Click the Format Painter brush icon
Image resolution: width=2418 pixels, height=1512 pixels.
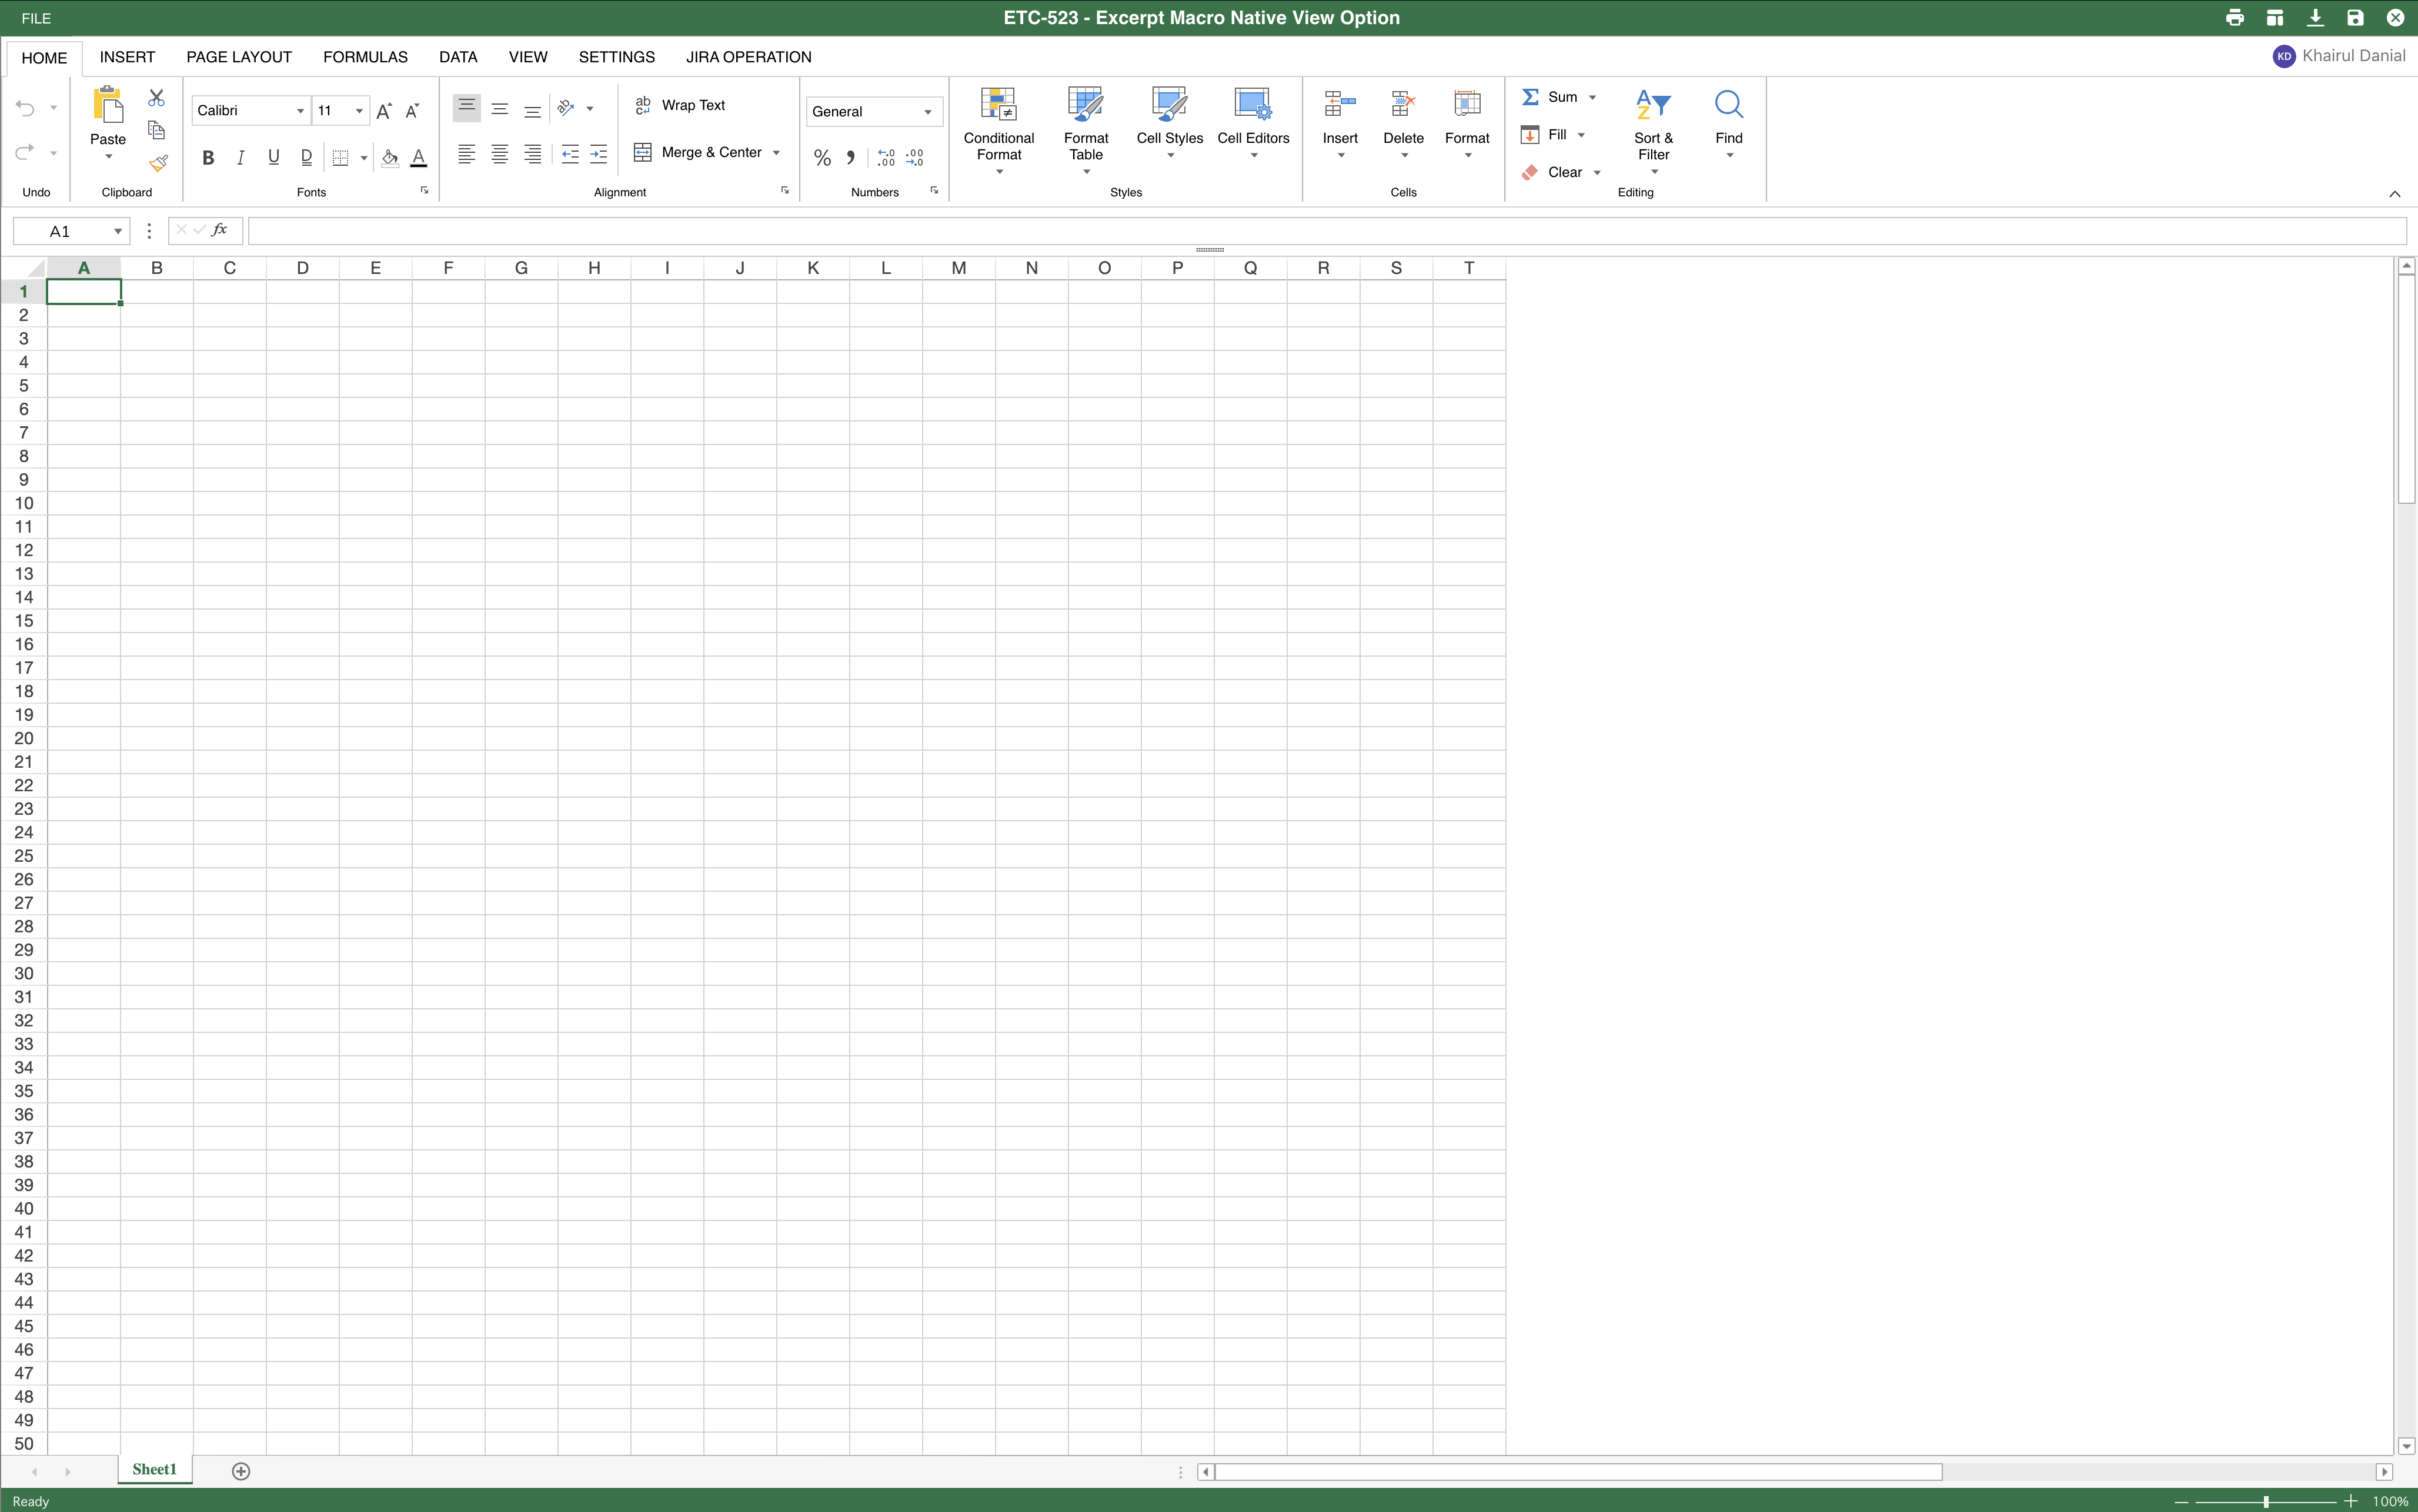click(x=158, y=163)
